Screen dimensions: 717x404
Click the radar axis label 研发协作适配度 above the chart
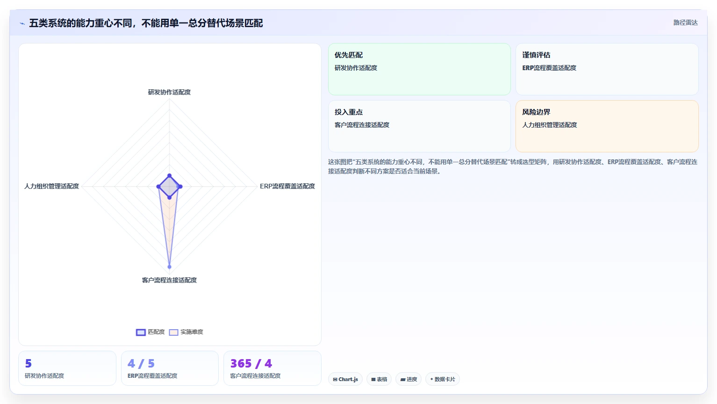pos(169,92)
